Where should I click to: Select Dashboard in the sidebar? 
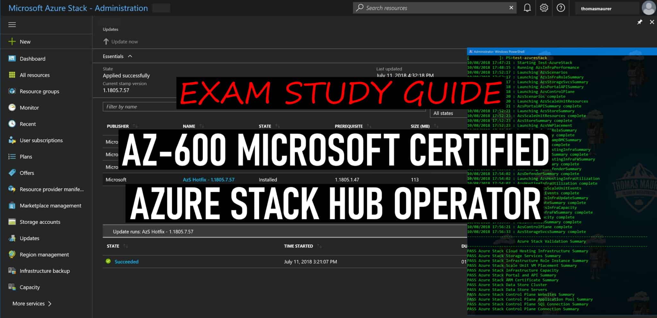tap(32, 59)
